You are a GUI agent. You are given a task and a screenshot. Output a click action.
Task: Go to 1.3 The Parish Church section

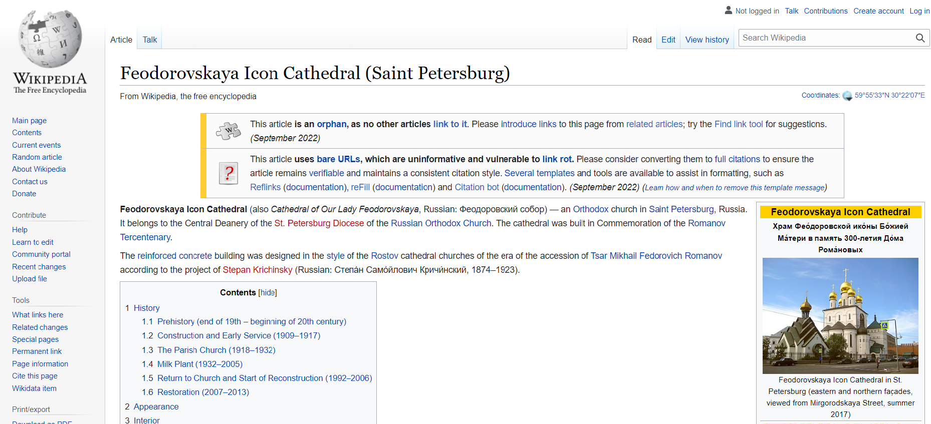(x=208, y=350)
